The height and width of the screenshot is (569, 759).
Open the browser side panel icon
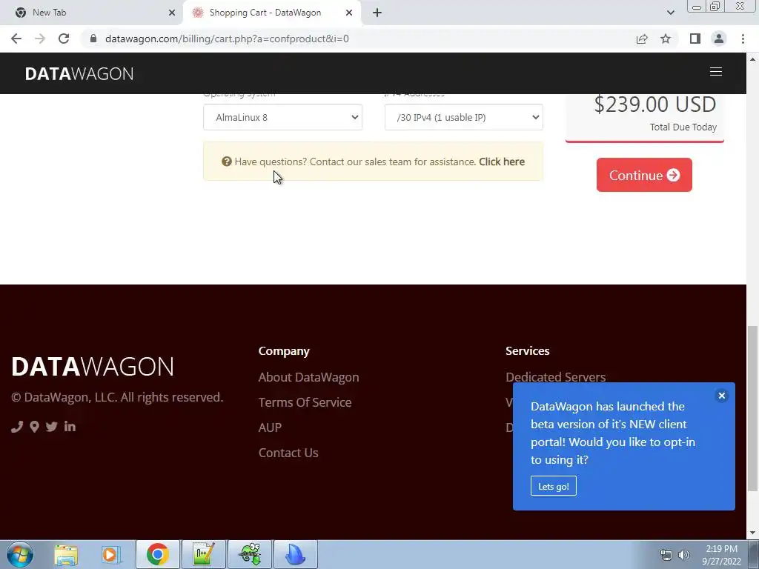[695, 39]
